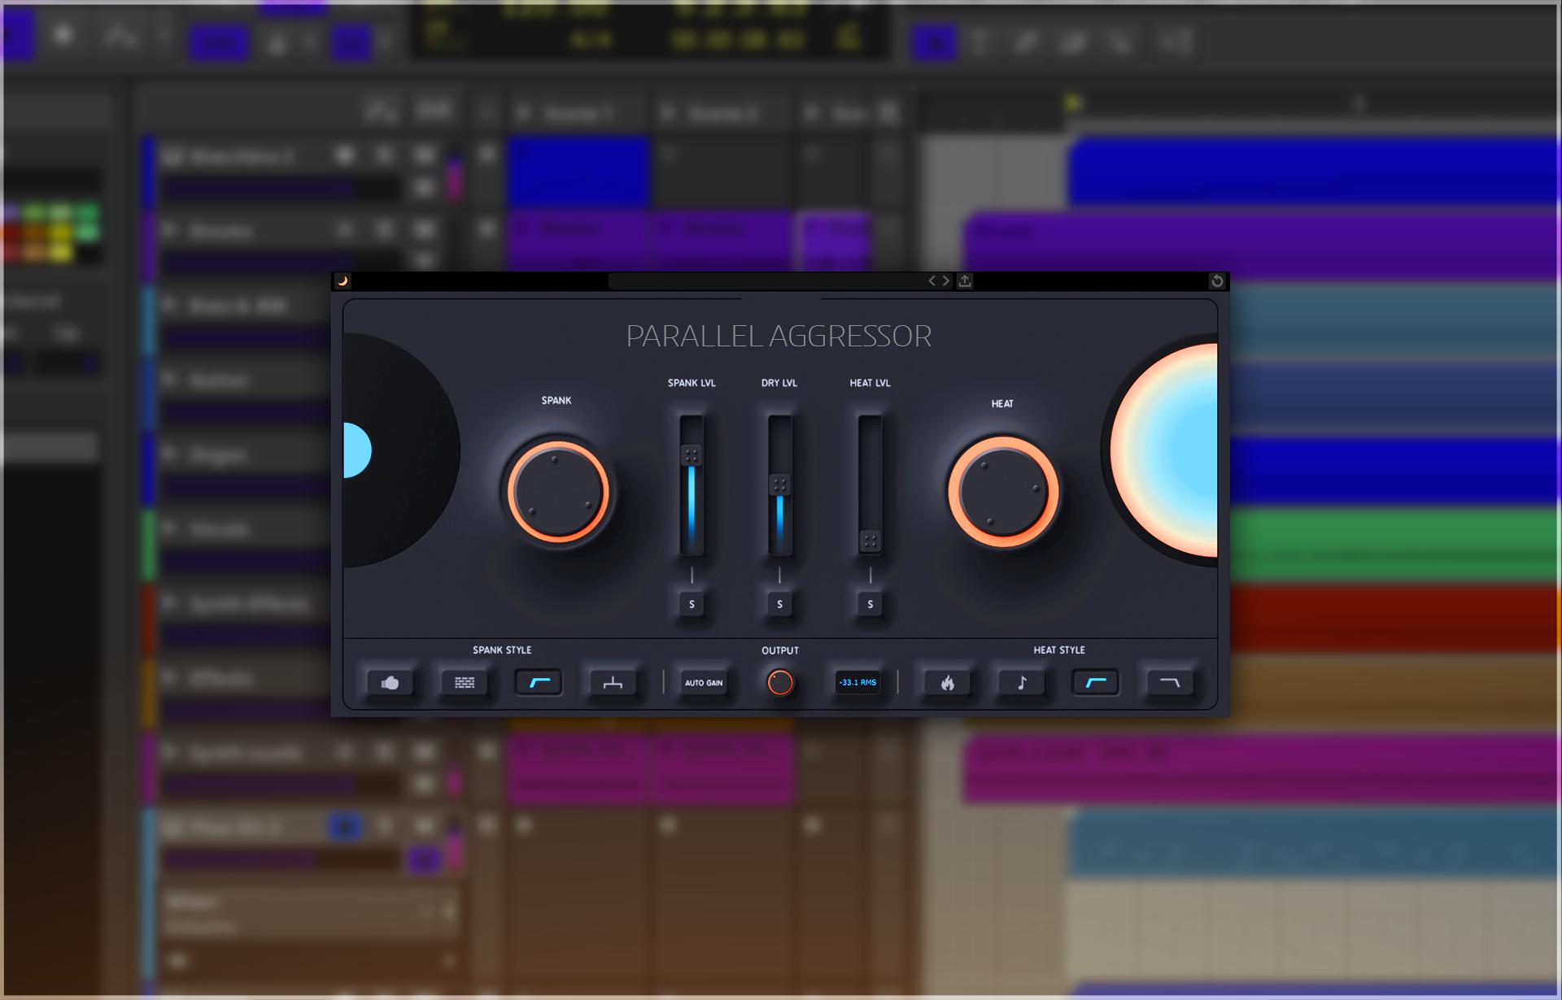The height and width of the screenshot is (1000, 1562).
Task: Click the large HEAT knob
Action: point(1003,492)
